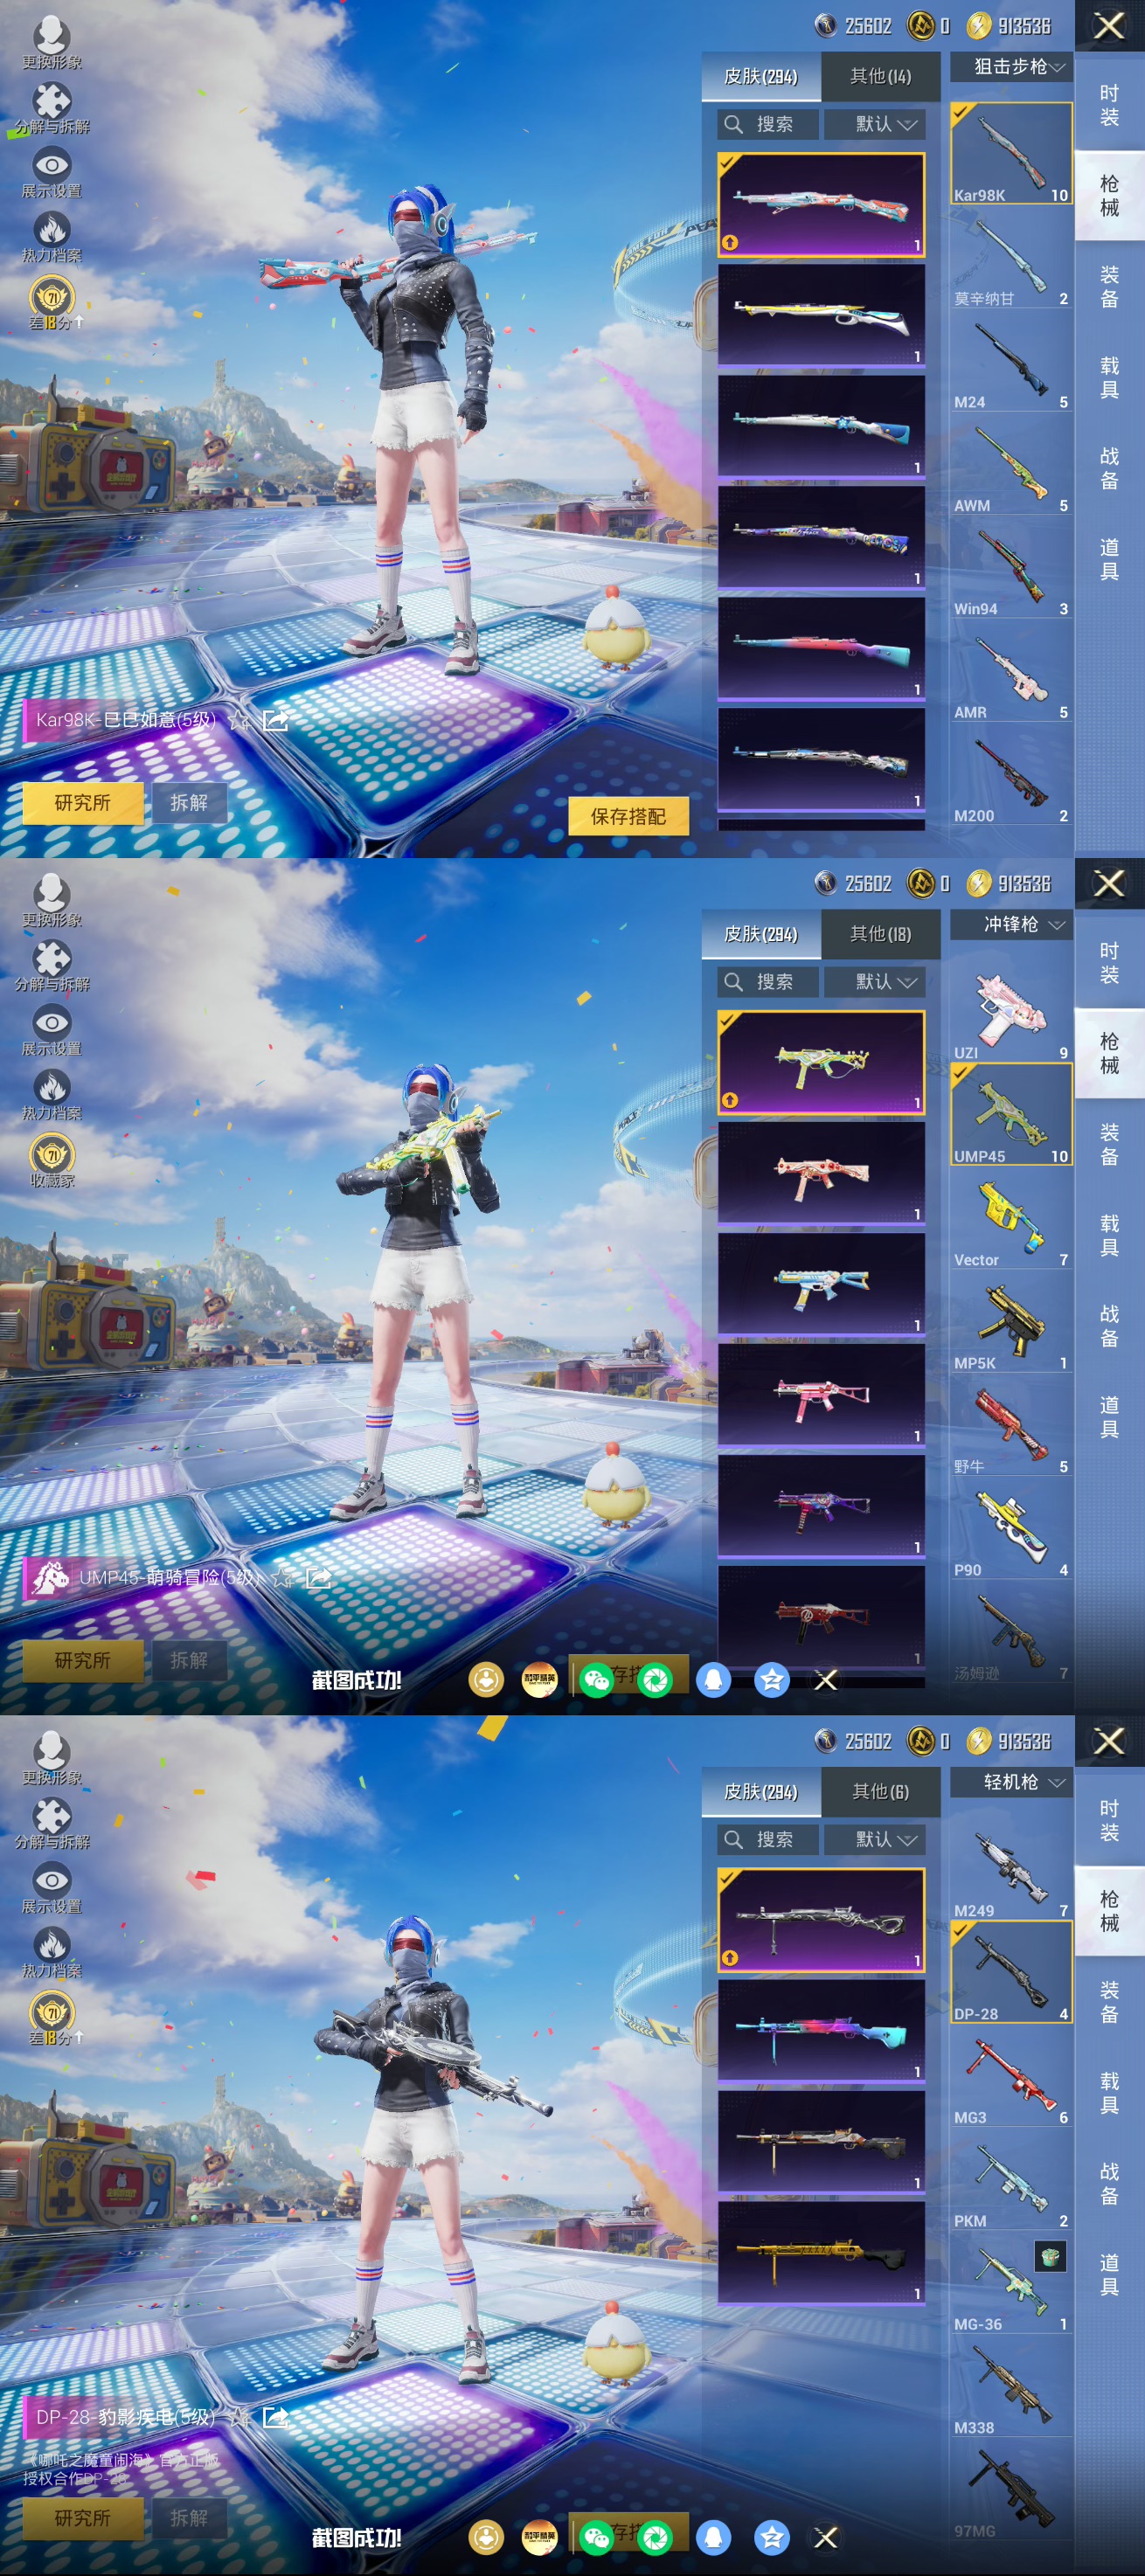Open the 狙击步枪 weapon type dropdown
1145x2576 pixels.
[x=1011, y=66]
